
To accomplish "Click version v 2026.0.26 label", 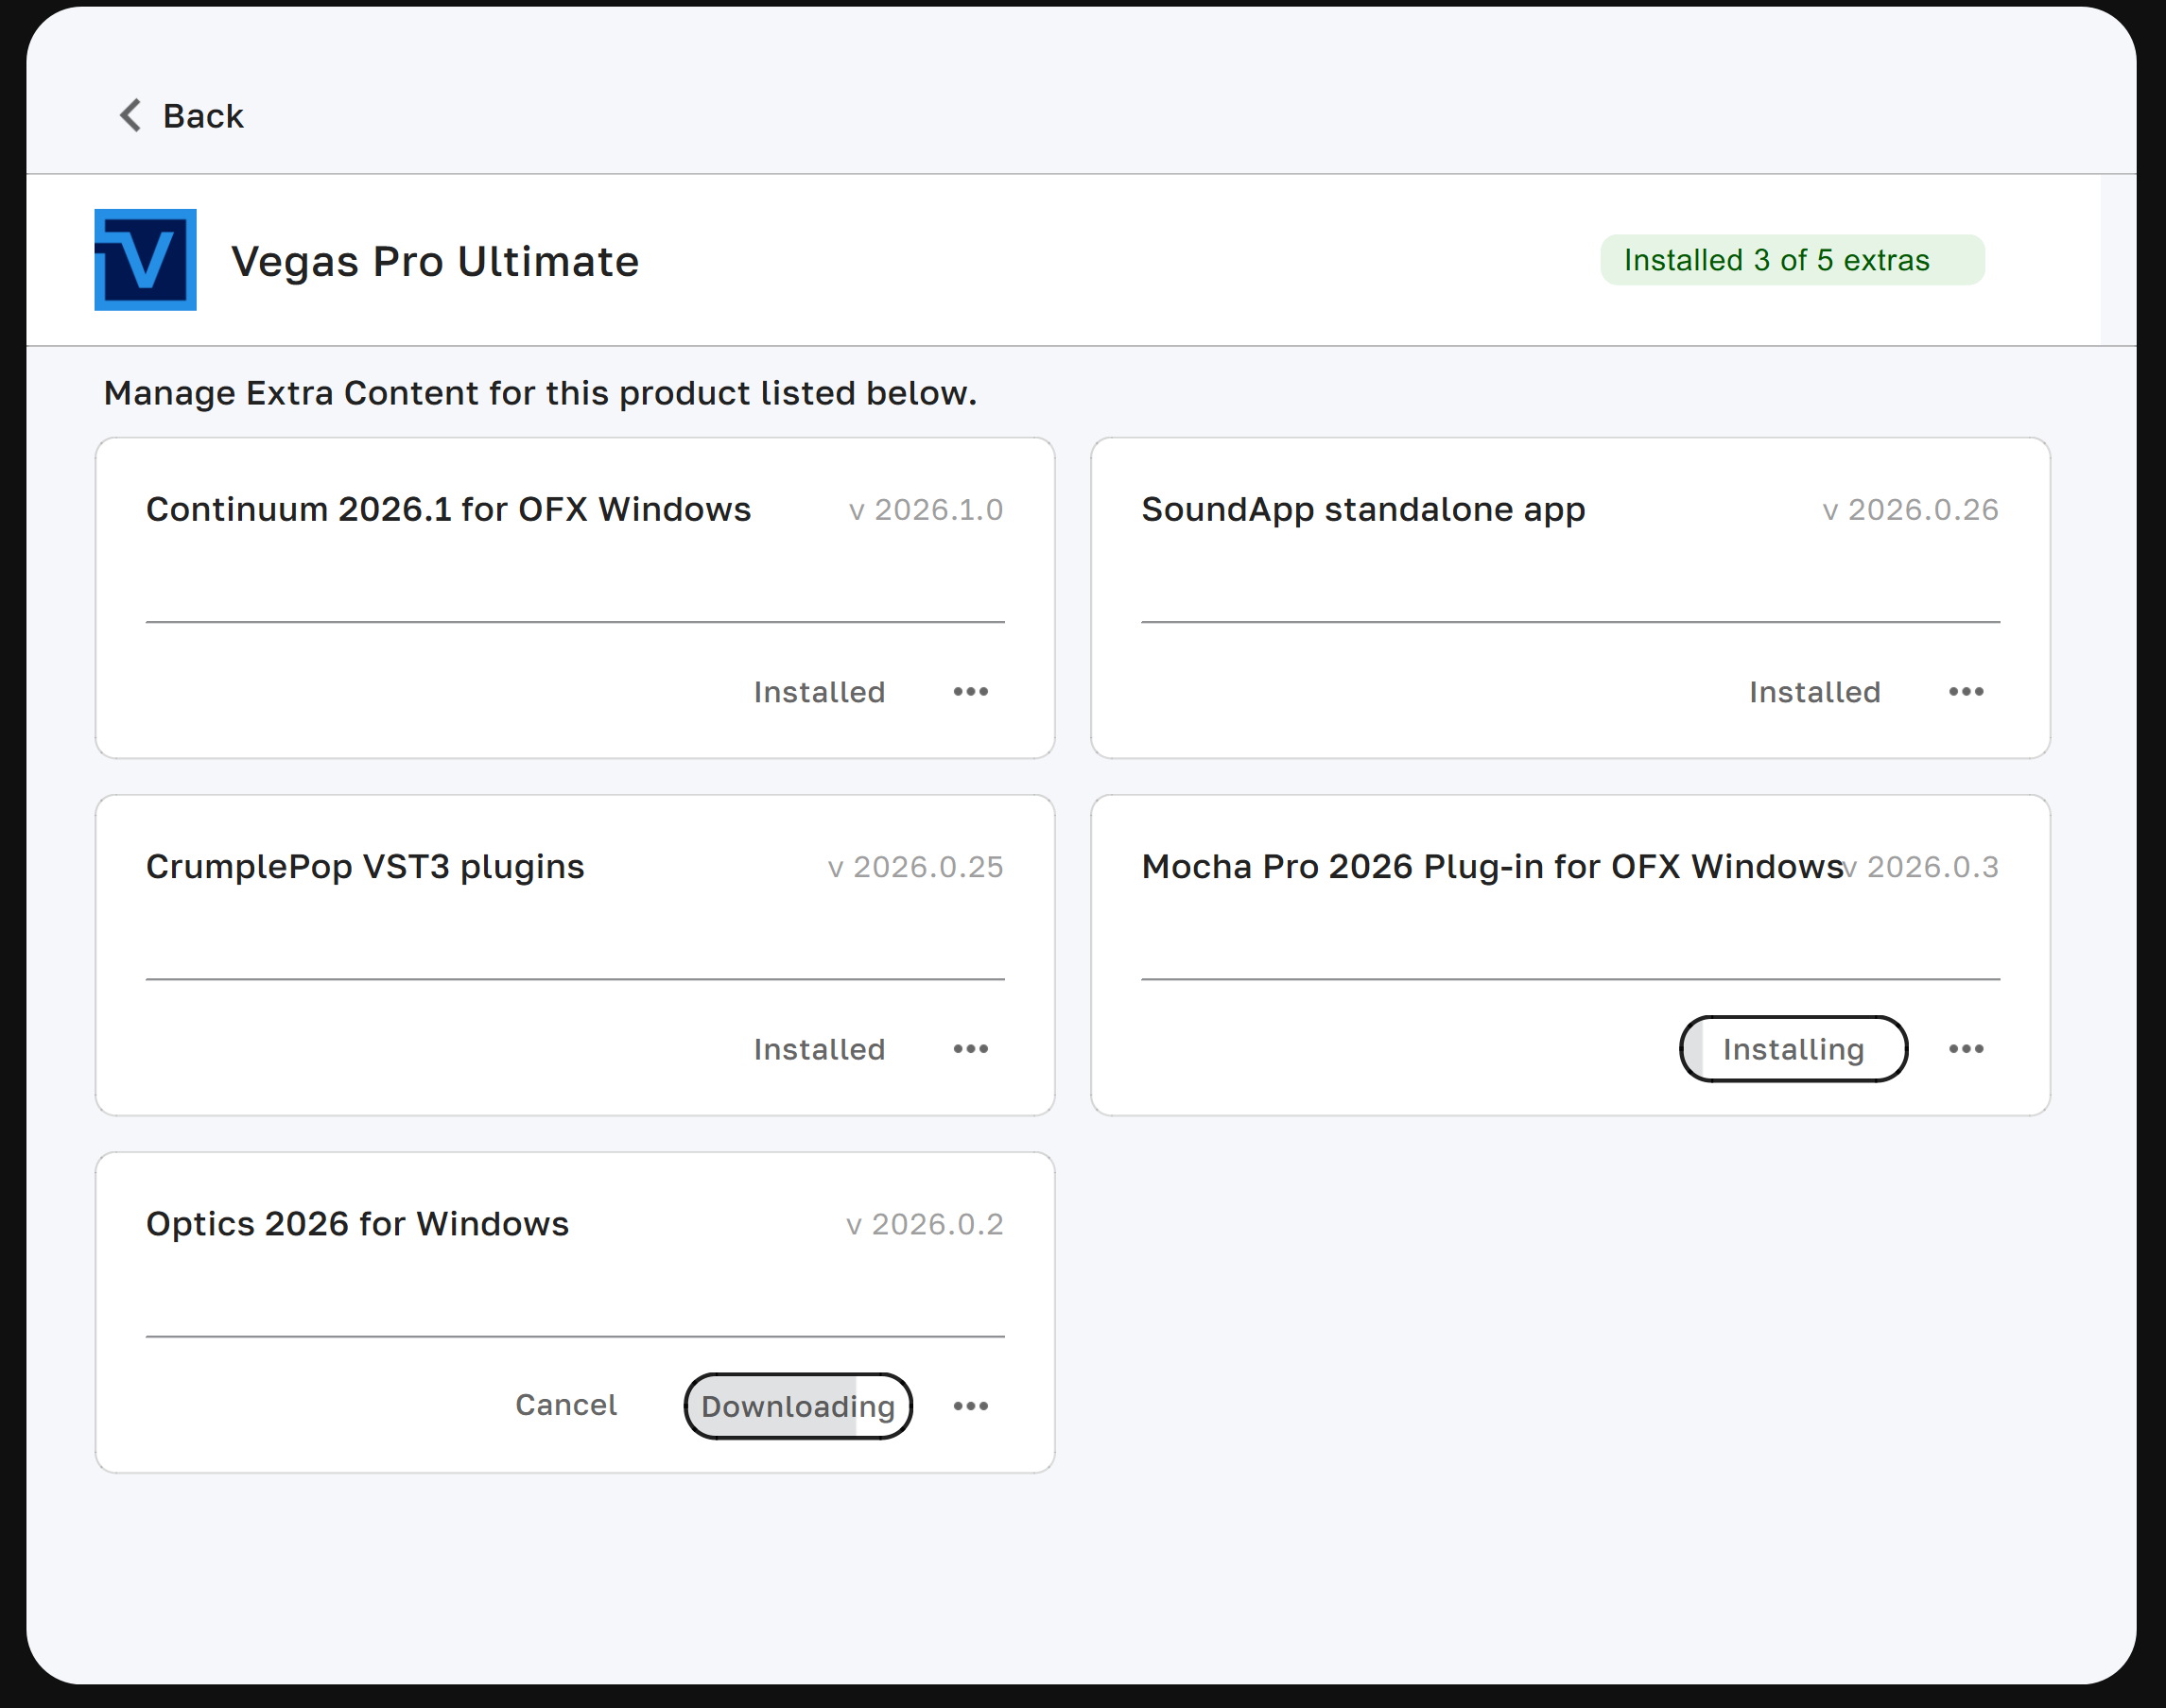I will pyautogui.click(x=1910, y=510).
